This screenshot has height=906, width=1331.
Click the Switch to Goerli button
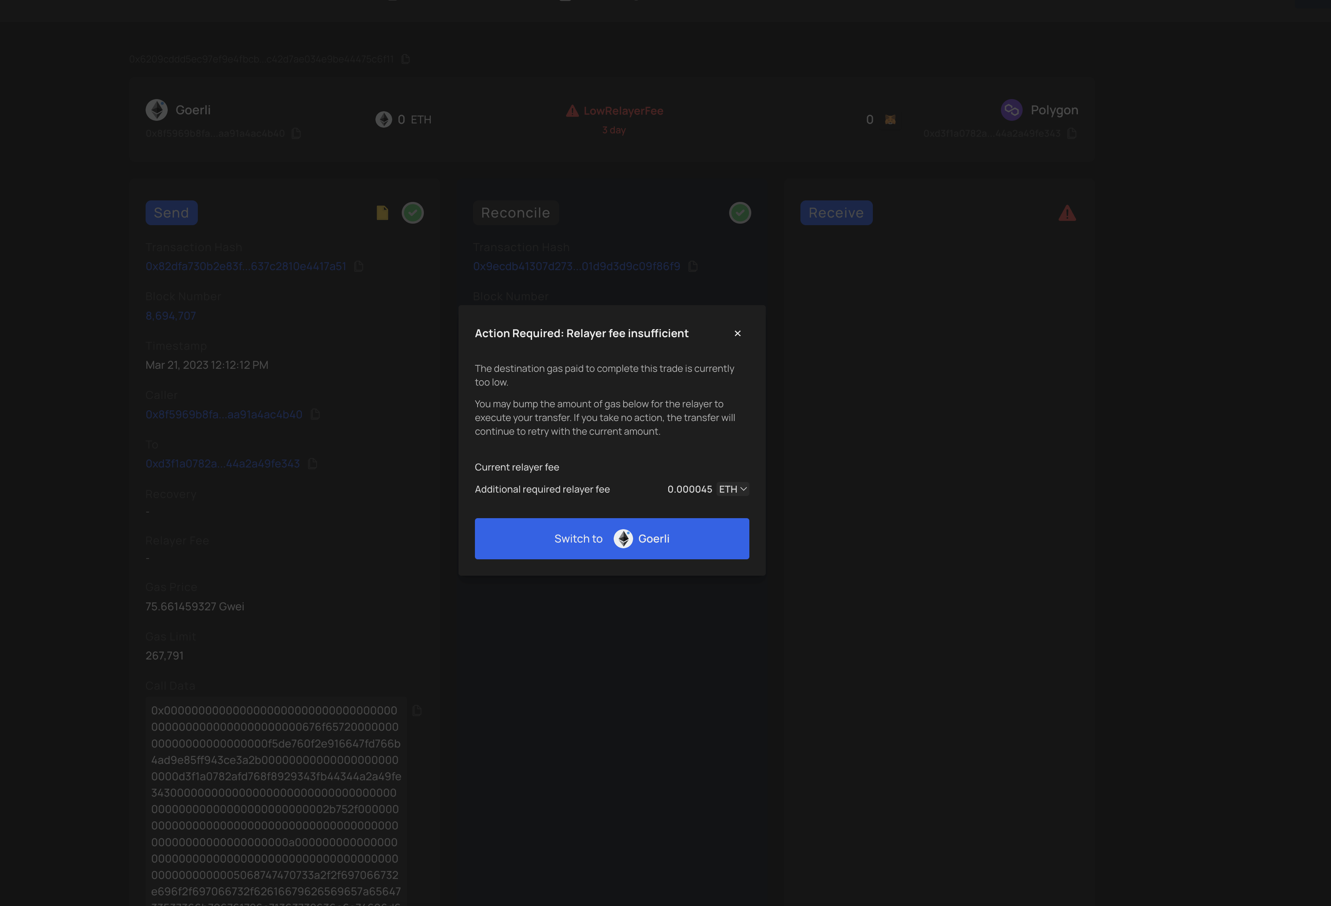pyautogui.click(x=612, y=539)
